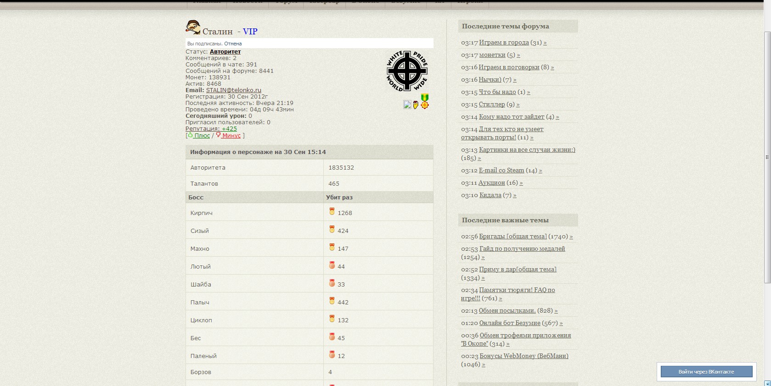Image resolution: width=771 pixels, height=386 pixels.
Task: Click the medal icon in the Сизый row
Action: tap(332, 229)
